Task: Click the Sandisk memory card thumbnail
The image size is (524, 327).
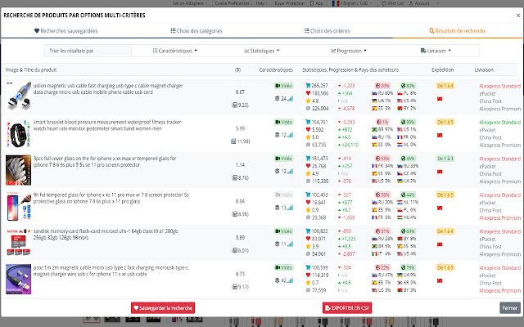Action: 18,243
